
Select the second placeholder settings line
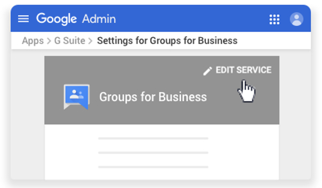click(x=153, y=152)
